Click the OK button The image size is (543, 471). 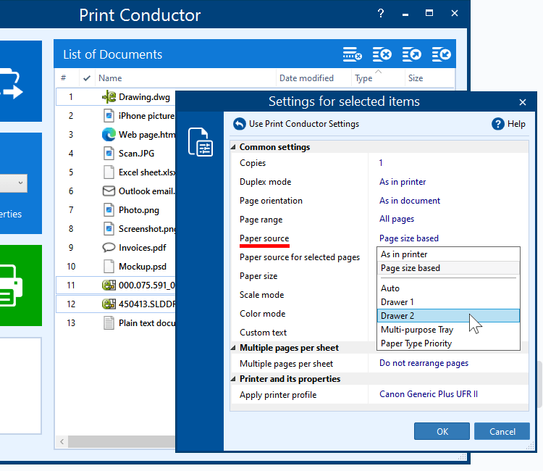[x=442, y=431]
